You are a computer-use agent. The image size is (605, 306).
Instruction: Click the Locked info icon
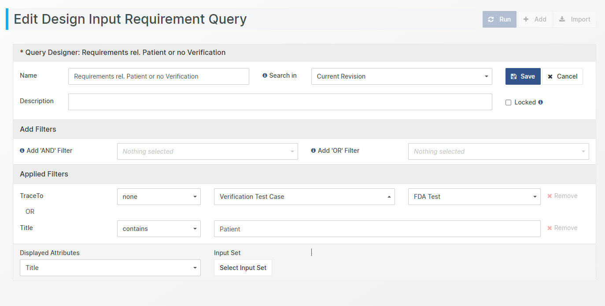coord(540,102)
